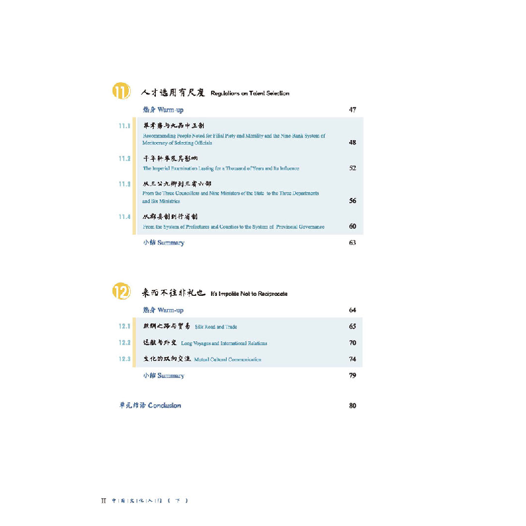
Task: Click section number 11.2
Action: 124,158
